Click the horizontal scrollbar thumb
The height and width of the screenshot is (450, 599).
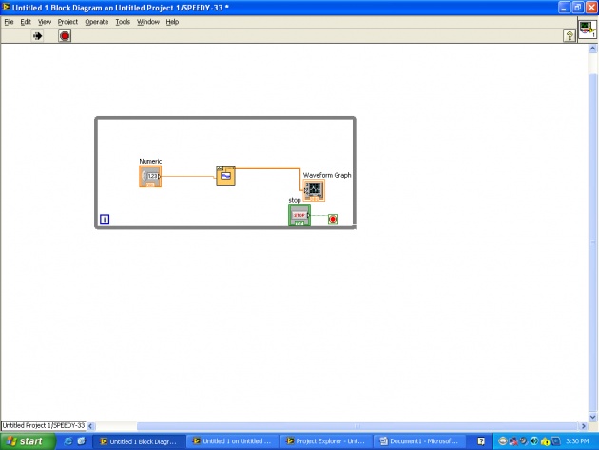[357, 426]
